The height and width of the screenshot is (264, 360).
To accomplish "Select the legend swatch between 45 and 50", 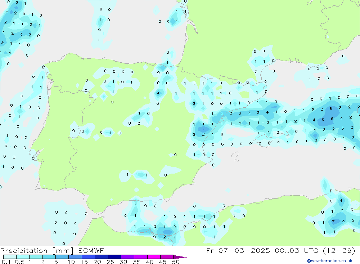I will click(167, 257).
